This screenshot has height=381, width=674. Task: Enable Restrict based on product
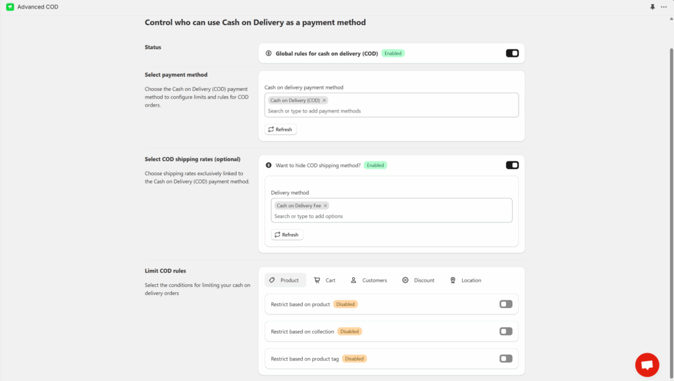pos(505,304)
